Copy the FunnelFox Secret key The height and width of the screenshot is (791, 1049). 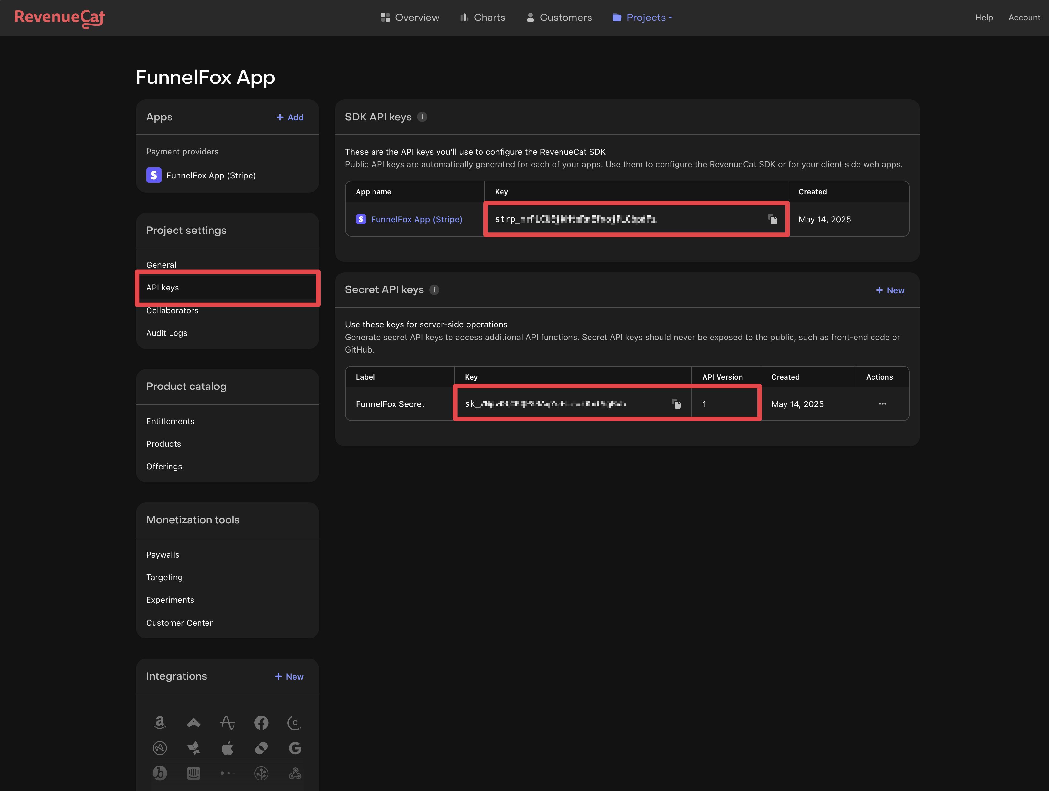click(x=676, y=404)
